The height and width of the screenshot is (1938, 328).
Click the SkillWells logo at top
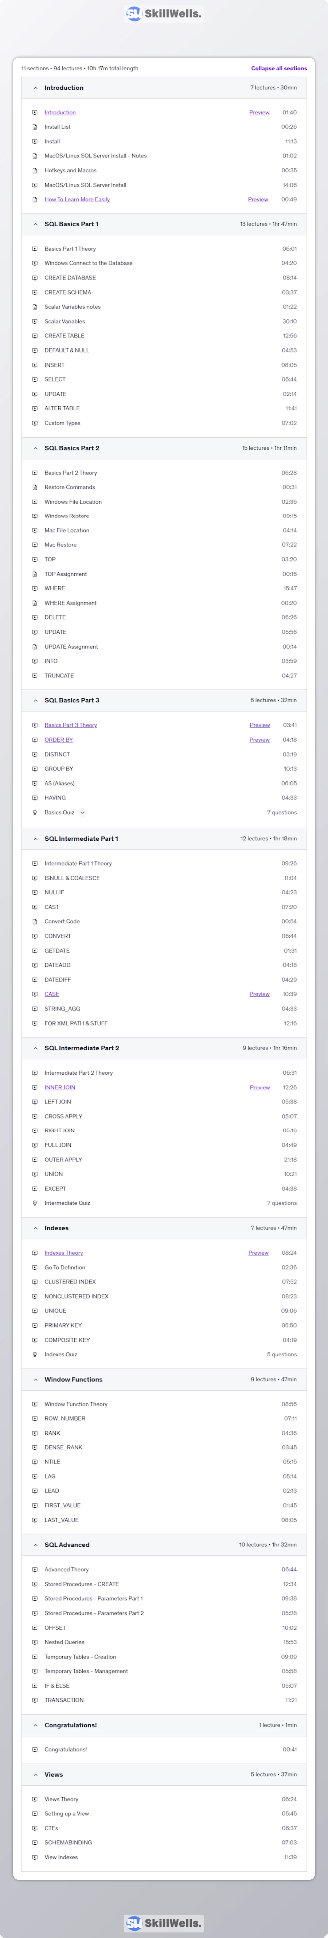click(x=164, y=13)
